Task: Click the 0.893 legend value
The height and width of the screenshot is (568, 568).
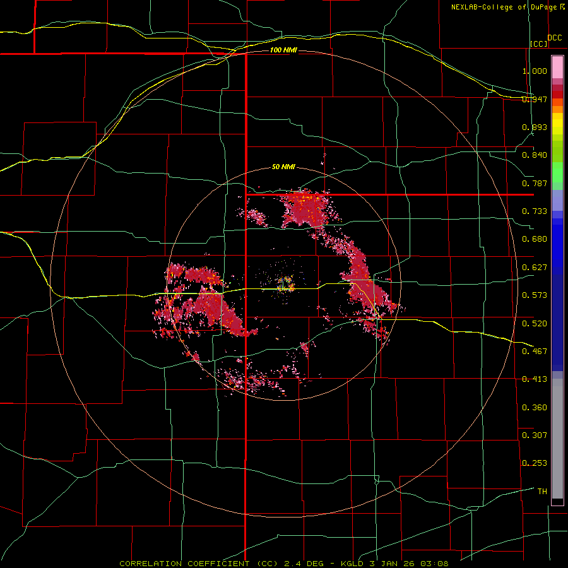Action: [535, 127]
